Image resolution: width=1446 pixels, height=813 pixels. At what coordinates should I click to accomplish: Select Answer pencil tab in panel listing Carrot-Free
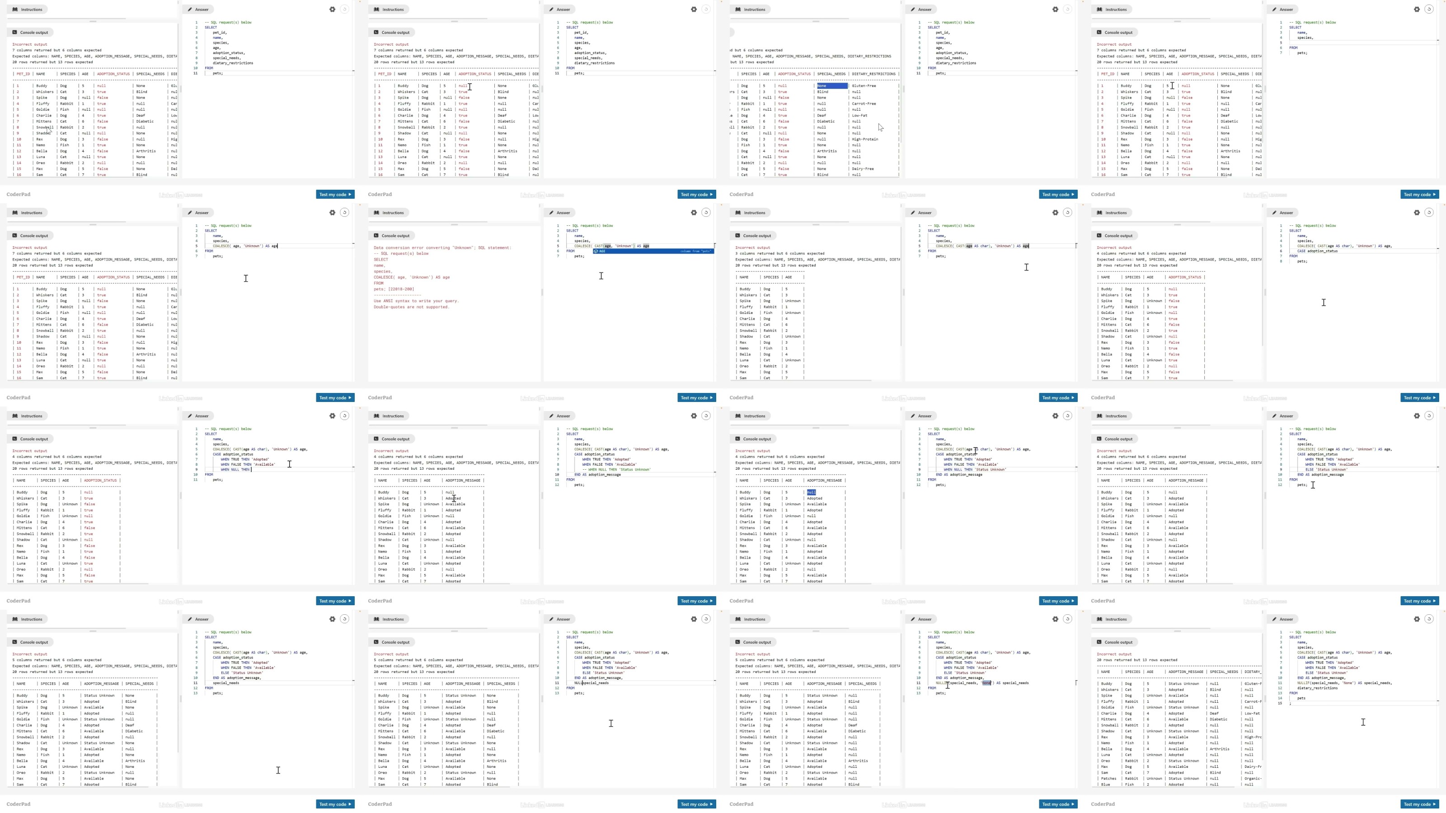(920, 9)
